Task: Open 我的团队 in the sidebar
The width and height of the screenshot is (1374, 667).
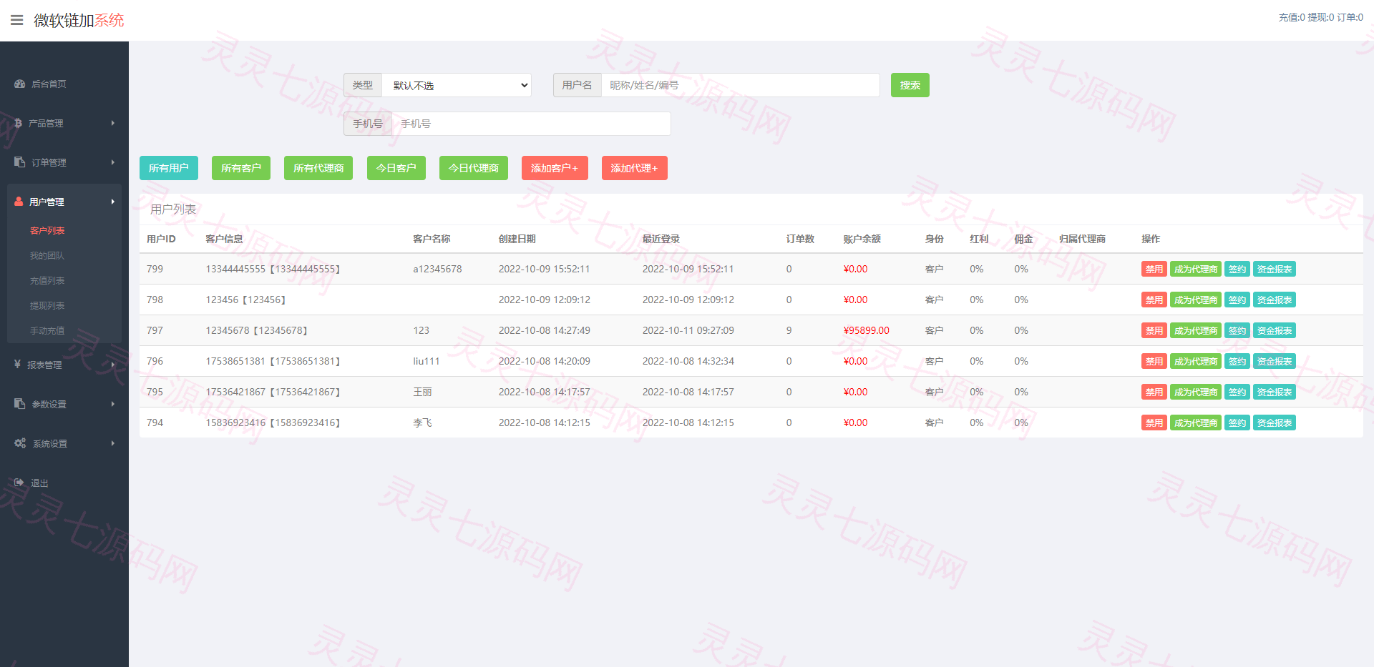Action: point(47,255)
